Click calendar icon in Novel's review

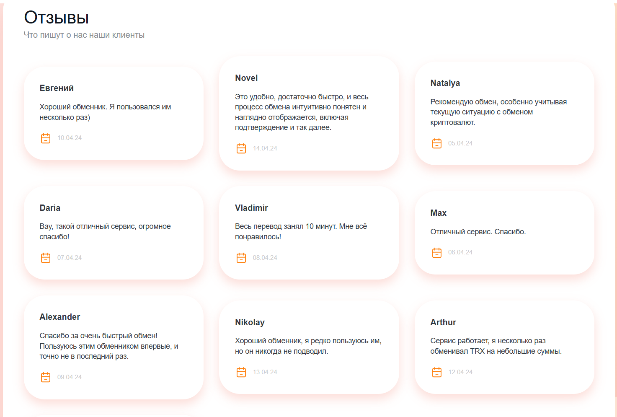(x=241, y=148)
